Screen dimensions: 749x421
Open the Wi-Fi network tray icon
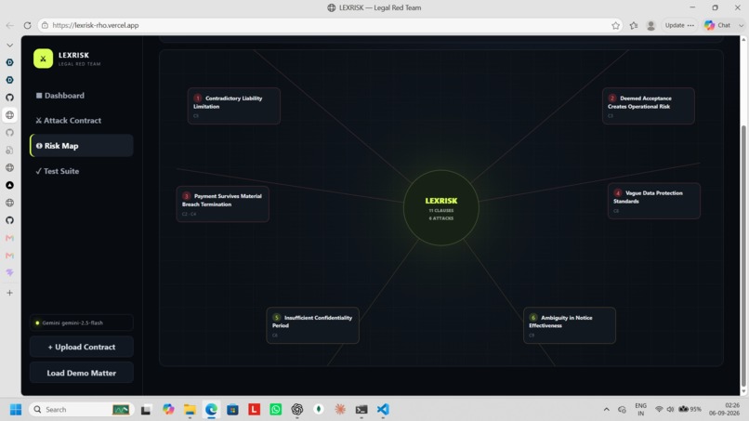pyautogui.click(x=659, y=410)
